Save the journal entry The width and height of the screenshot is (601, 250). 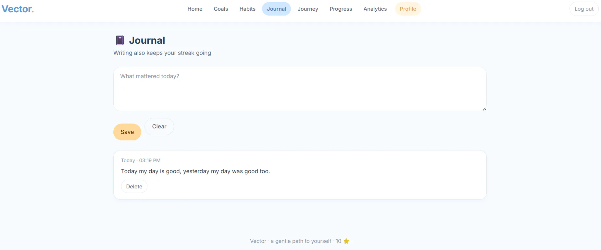tap(127, 132)
